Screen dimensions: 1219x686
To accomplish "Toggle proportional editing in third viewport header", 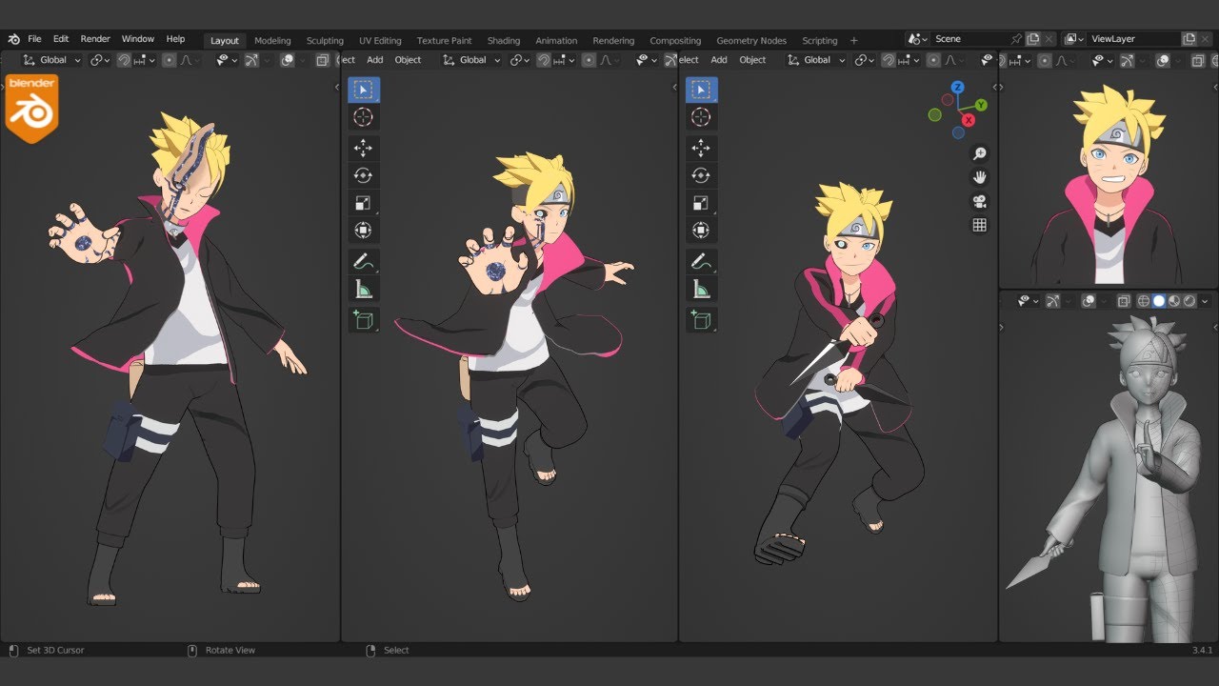I will 933,60.
